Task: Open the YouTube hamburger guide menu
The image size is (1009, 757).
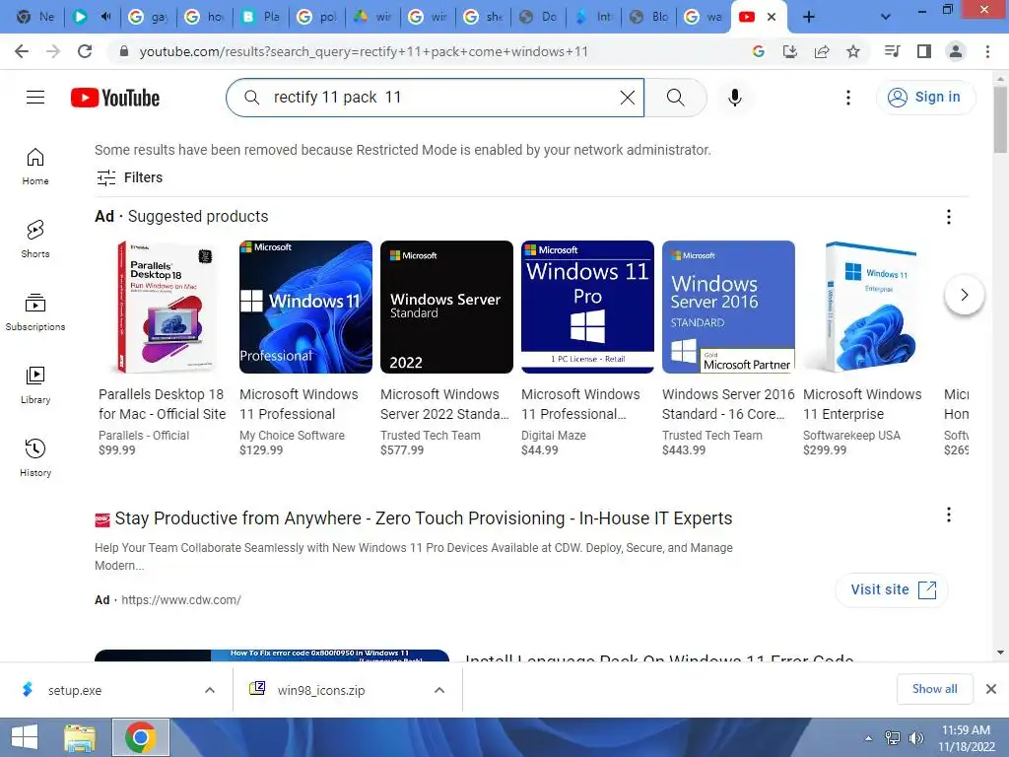Action: tap(35, 98)
